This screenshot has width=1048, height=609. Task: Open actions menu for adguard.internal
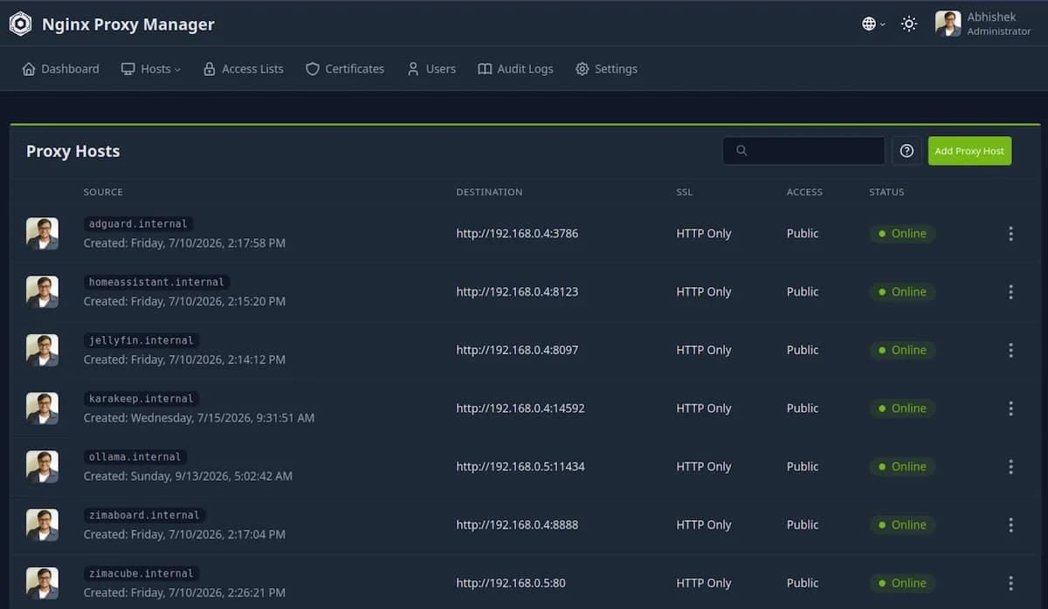1010,234
